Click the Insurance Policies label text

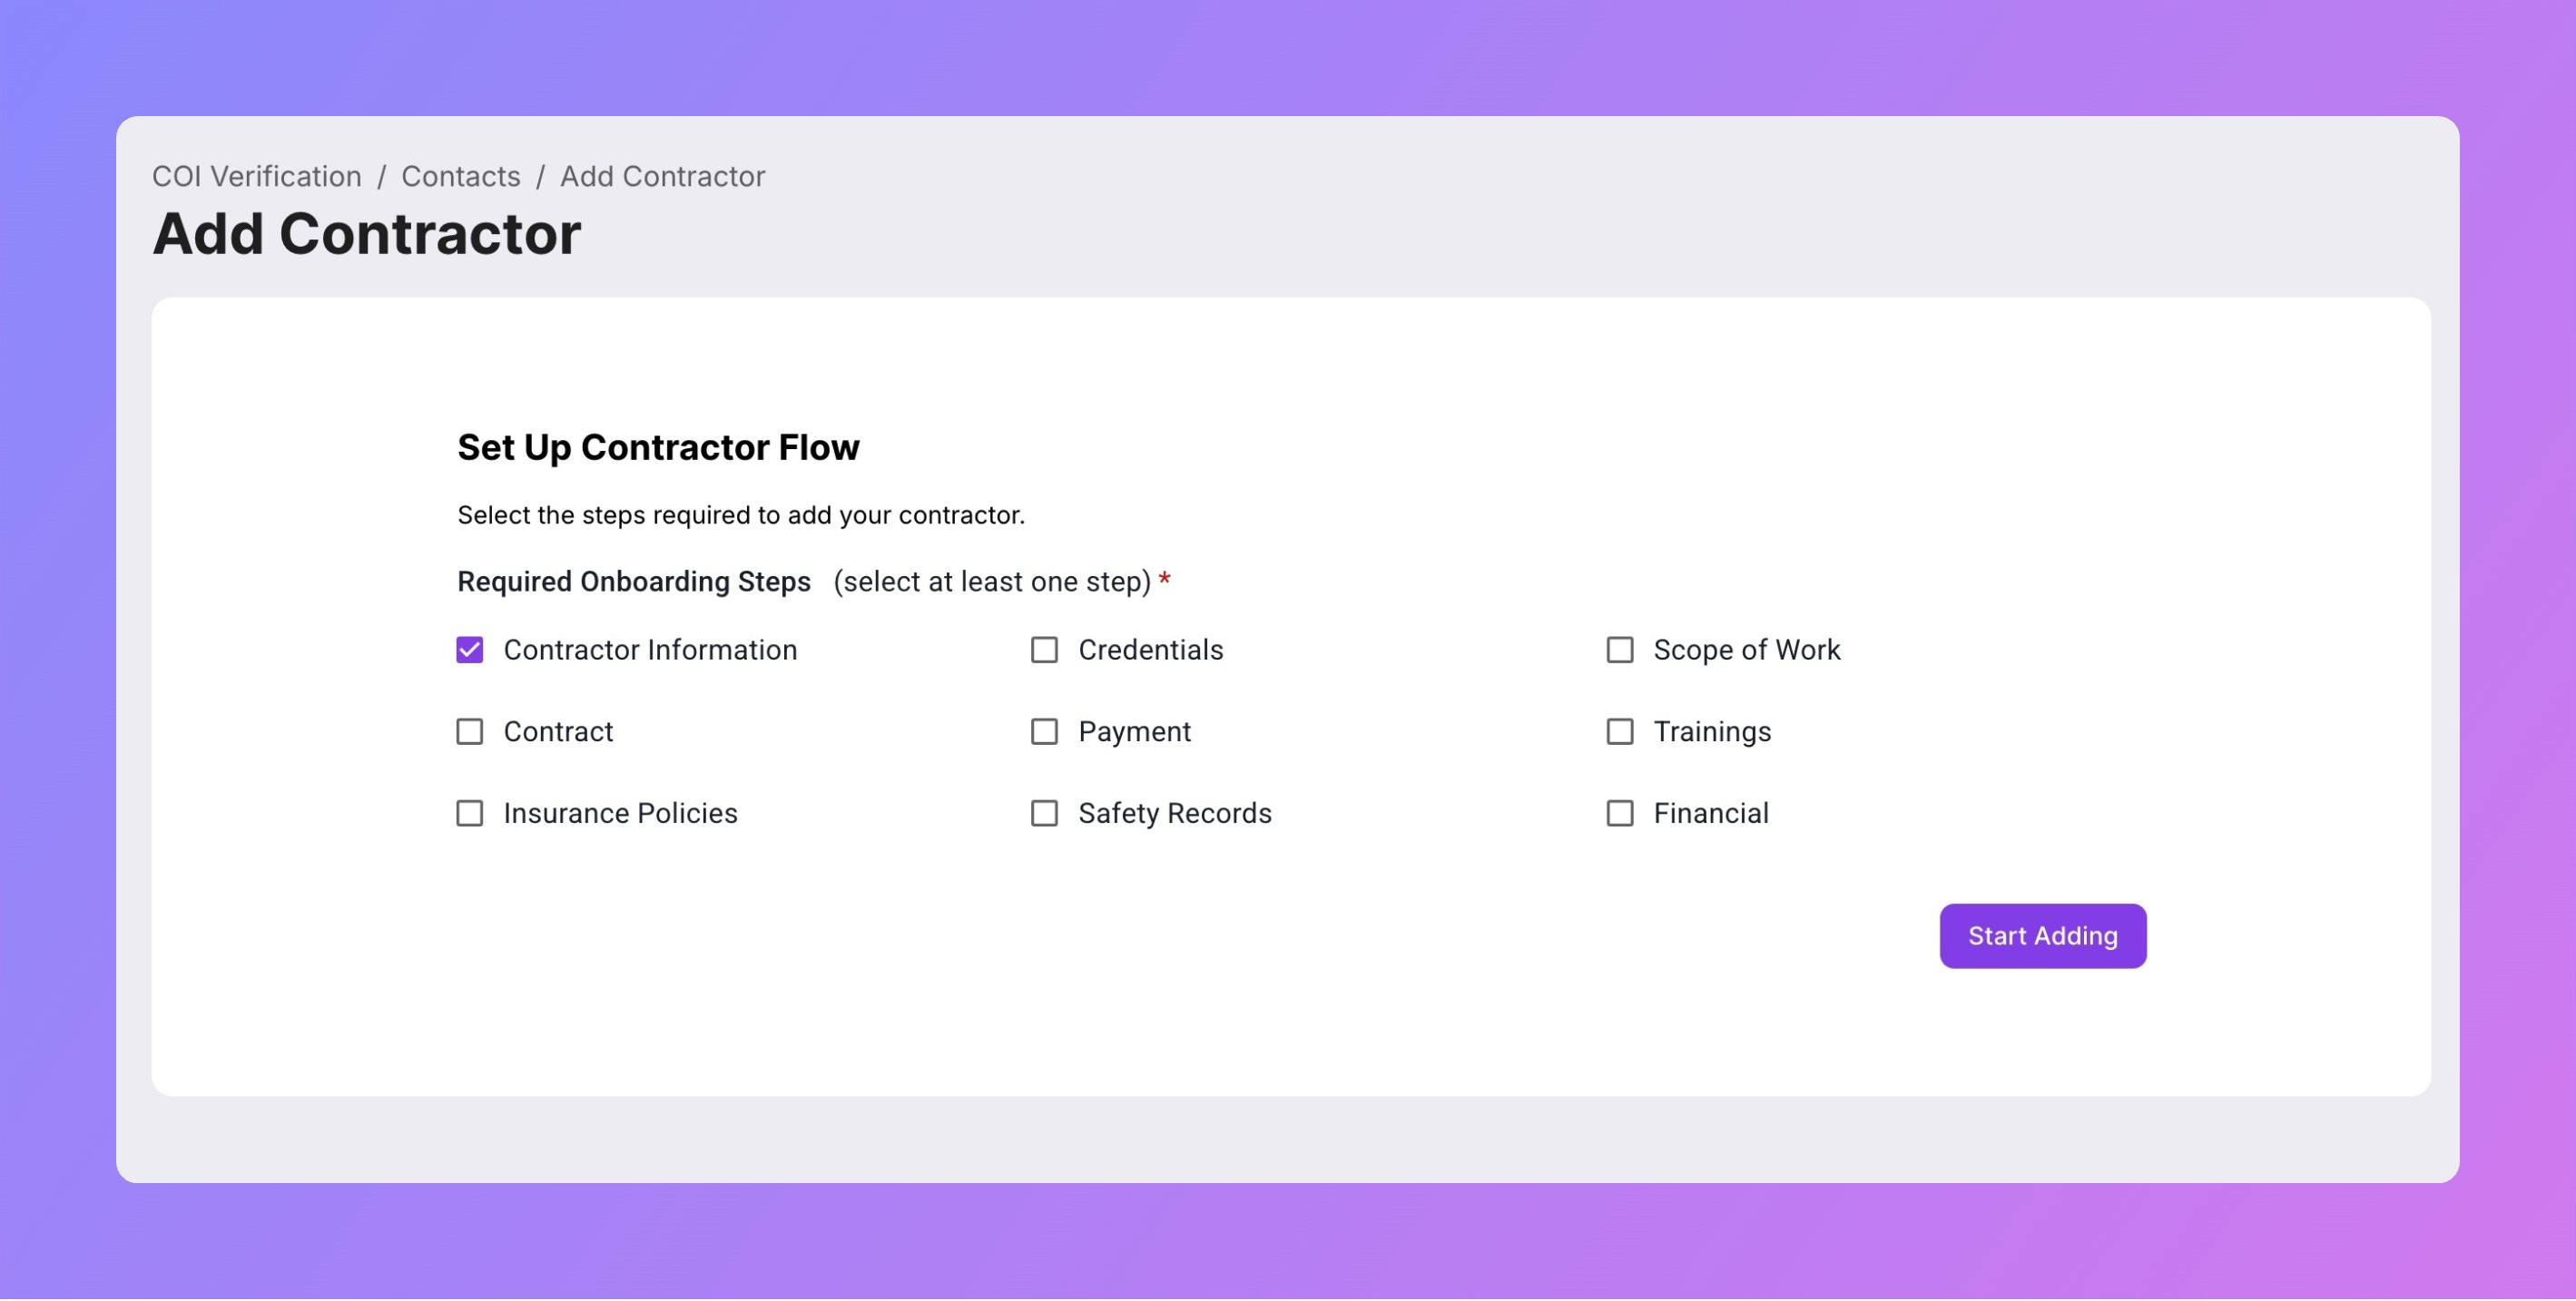(620, 815)
